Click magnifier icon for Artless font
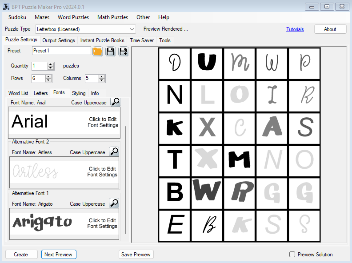The image size is (352, 263). [114, 152]
